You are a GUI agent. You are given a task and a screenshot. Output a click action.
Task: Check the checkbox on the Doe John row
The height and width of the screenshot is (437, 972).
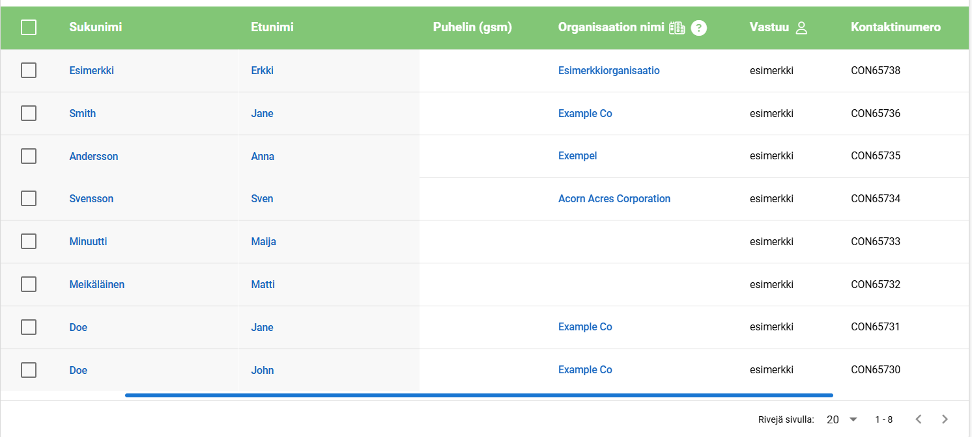29,370
